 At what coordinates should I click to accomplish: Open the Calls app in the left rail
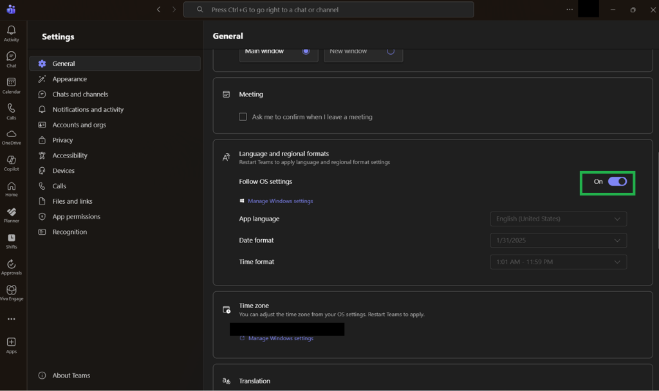pos(12,111)
